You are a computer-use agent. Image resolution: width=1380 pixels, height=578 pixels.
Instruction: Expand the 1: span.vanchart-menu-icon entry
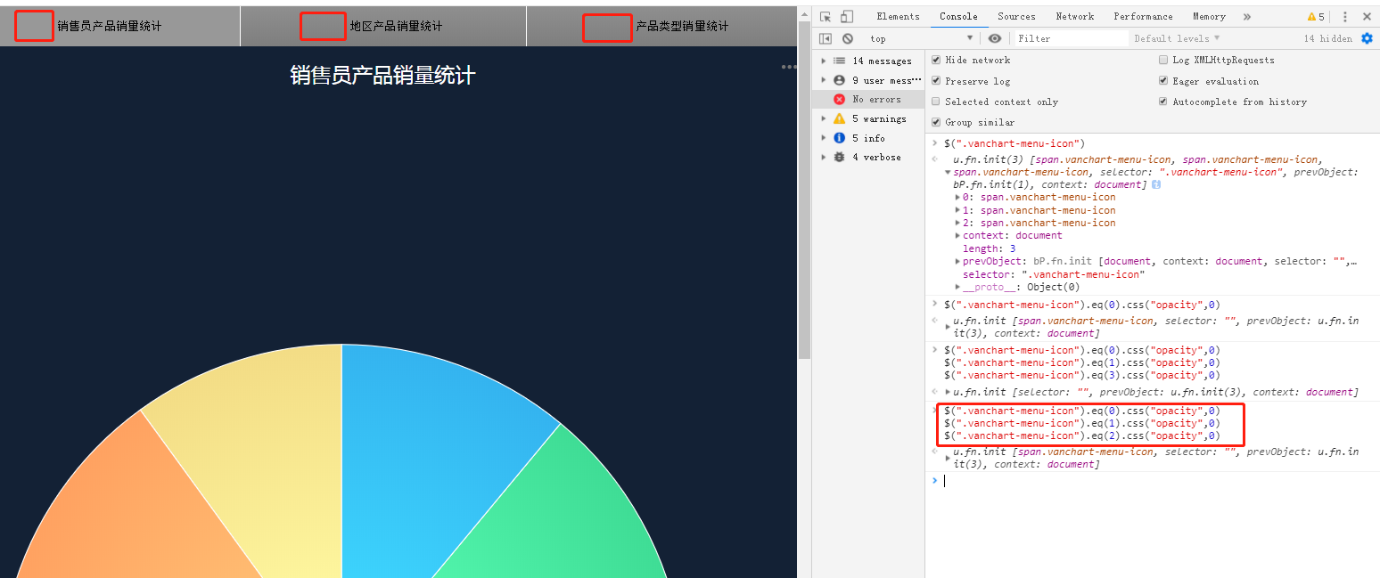(x=957, y=210)
